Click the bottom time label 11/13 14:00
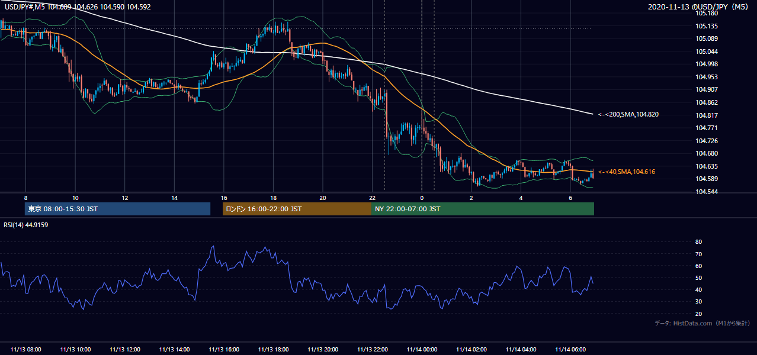 pyautogui.click(x=174, y=350)
